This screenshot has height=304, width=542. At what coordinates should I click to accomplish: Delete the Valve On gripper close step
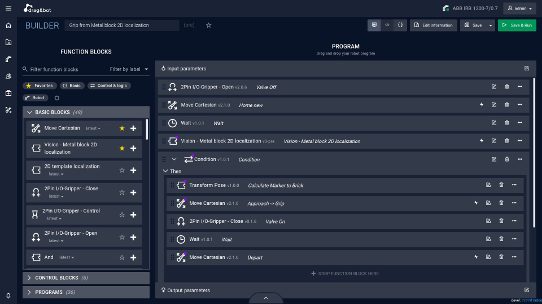(501, 221)
